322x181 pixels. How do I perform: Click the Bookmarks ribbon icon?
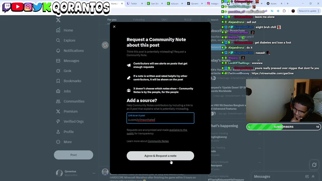[58, 81]
